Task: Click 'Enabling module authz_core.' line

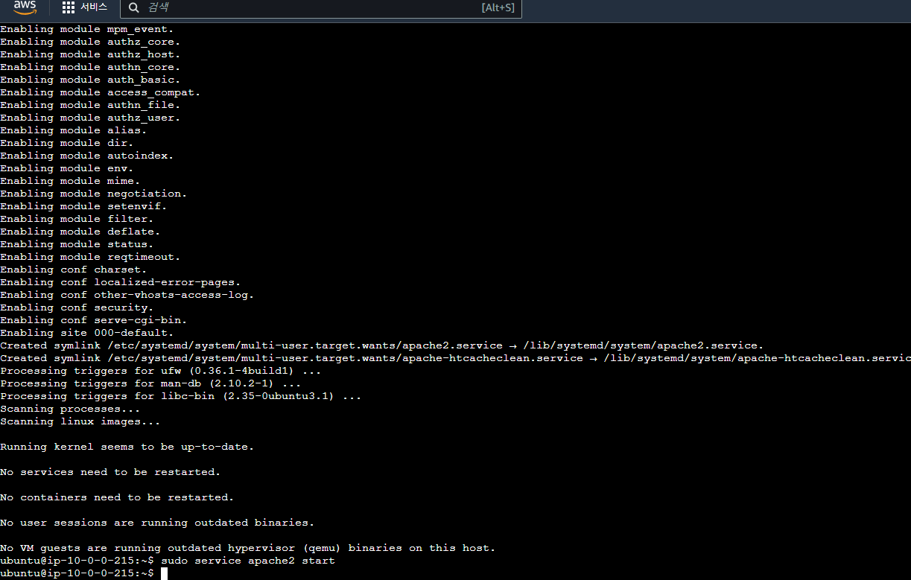Action: tap(90, 42)
